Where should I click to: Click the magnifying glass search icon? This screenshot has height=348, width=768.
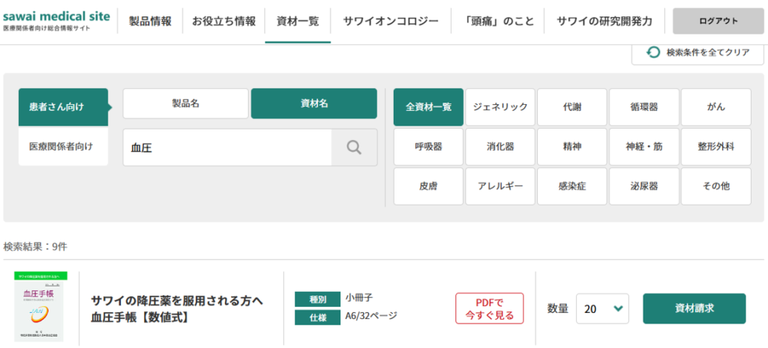[x=354, y=147]
